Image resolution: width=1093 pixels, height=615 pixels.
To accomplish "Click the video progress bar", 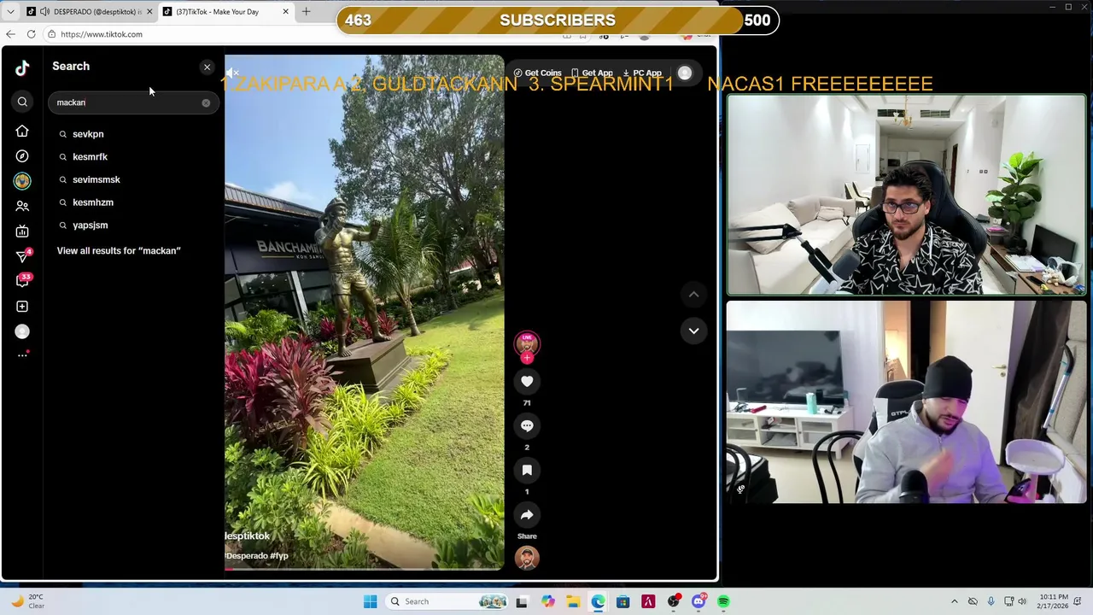I will point(364,568).
